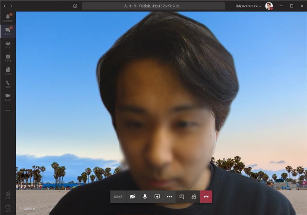This screenshot has height=215, width=307.
Task: Open Files section in sidebar
Action: point(8,71)
